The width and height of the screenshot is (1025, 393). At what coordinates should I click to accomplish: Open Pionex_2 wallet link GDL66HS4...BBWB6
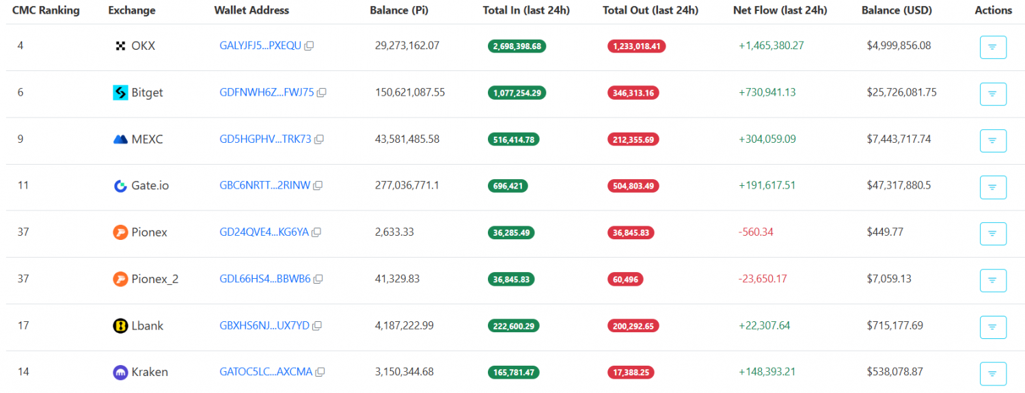[x=264, y=279]
